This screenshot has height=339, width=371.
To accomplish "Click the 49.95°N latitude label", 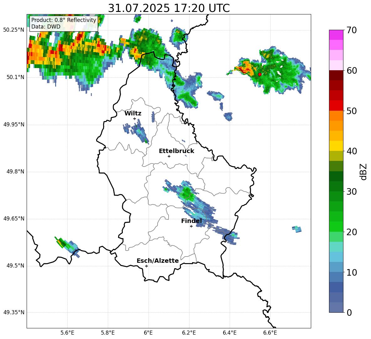I will pos(13,124).
